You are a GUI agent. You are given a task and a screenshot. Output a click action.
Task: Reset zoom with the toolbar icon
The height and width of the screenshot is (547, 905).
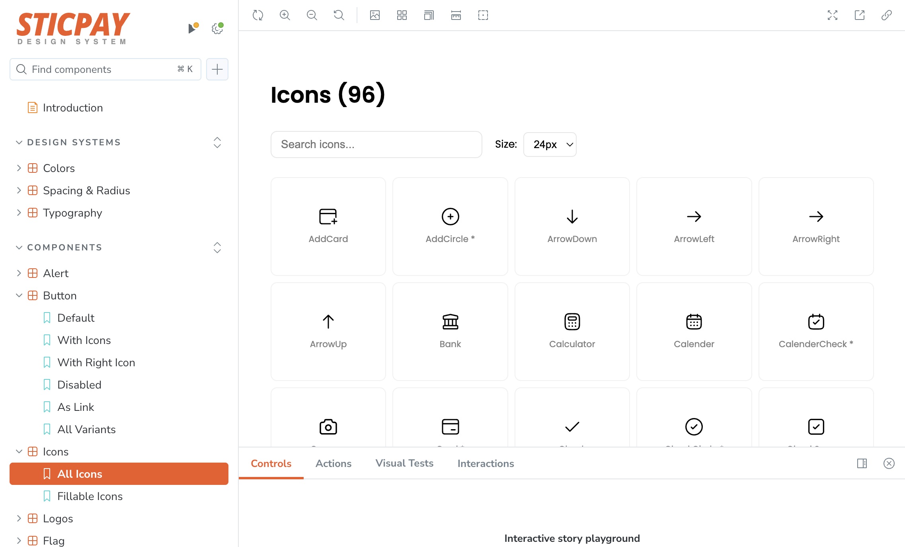point(339,16)
